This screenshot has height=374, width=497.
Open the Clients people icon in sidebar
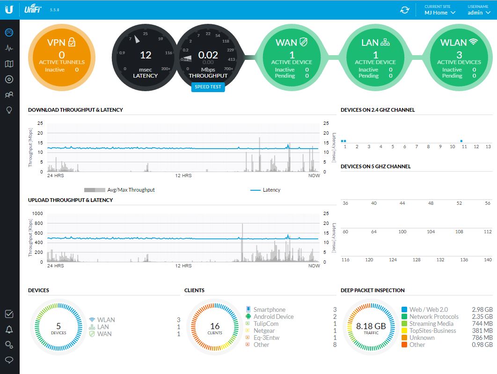pyautogui.click(x=9, y=95)
